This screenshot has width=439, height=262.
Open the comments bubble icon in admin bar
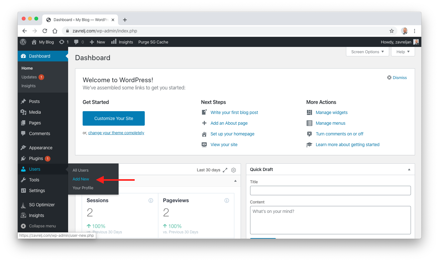76,42
